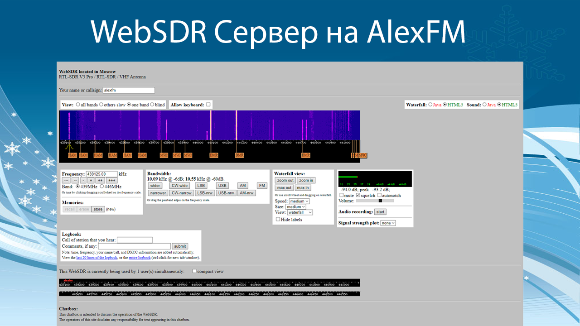
Task: Click the Frequency kHz input field
Action: point(101,174)
